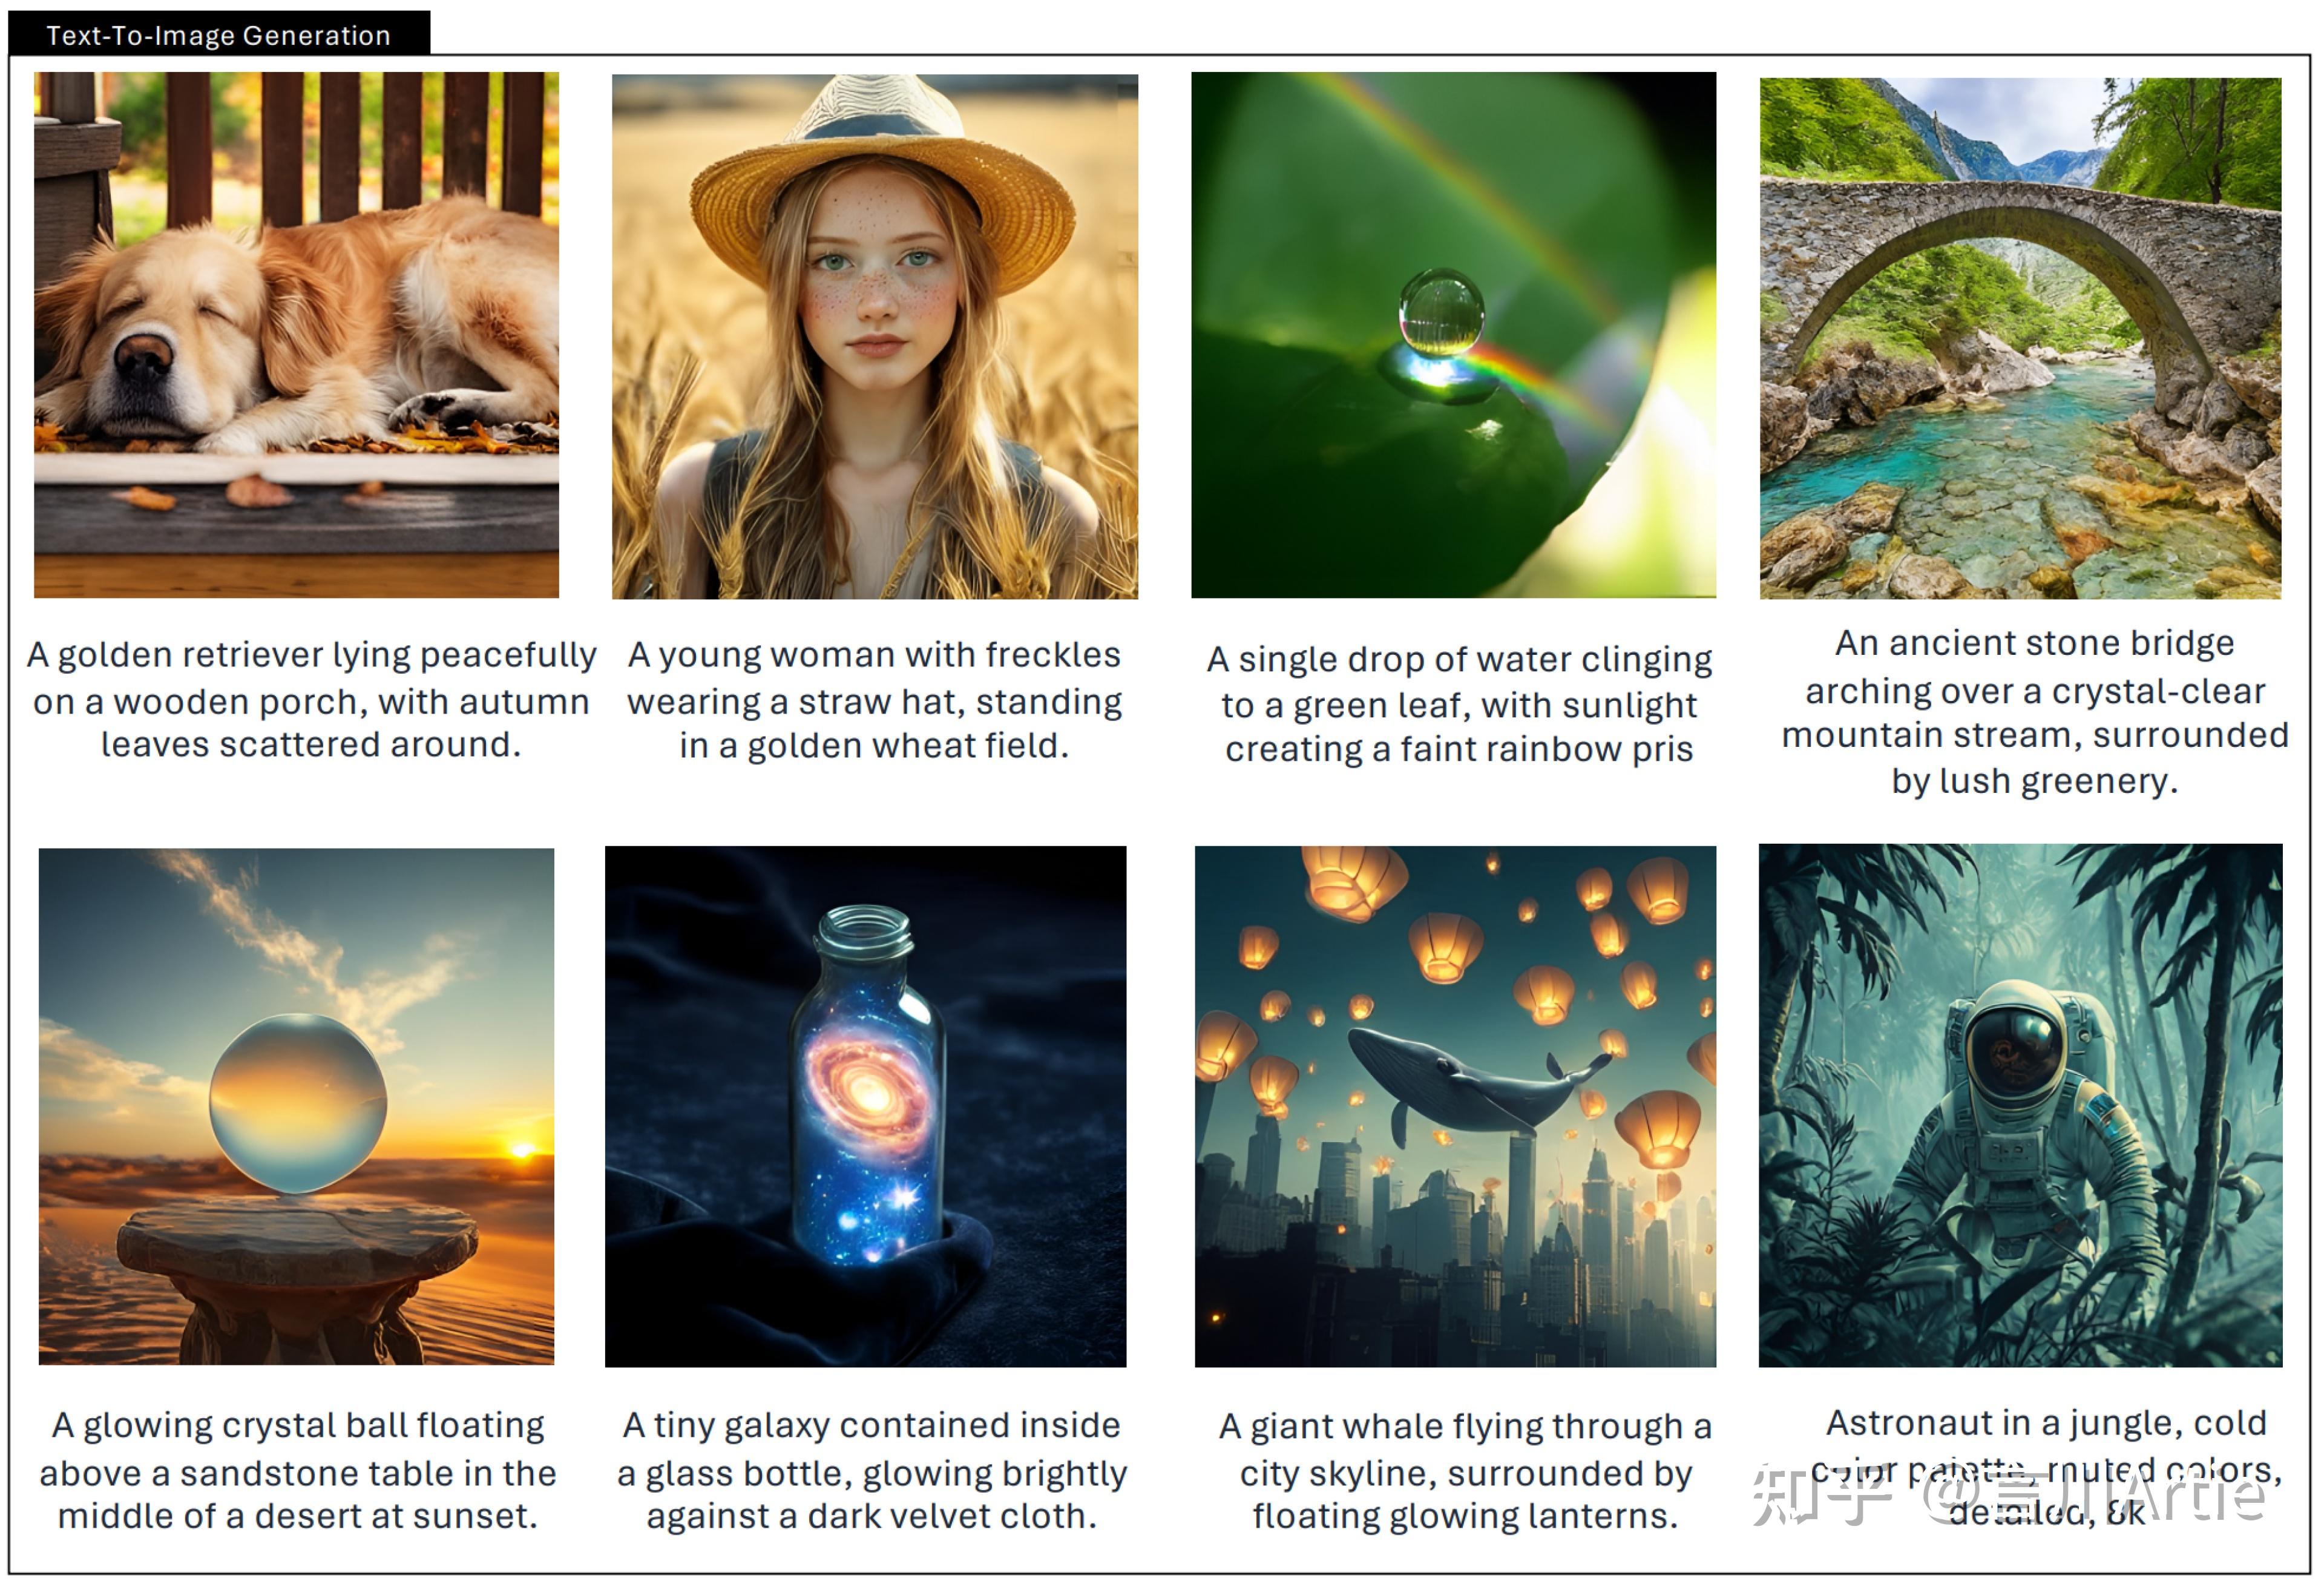
Task: Click the giant whale flying caption
Action: (x=1465, y=1470)
